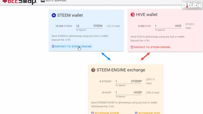Image resolution: width=203 pixels, height=114 pixels.
Task: Click the BEESwap logo
Action: point(20,2)
